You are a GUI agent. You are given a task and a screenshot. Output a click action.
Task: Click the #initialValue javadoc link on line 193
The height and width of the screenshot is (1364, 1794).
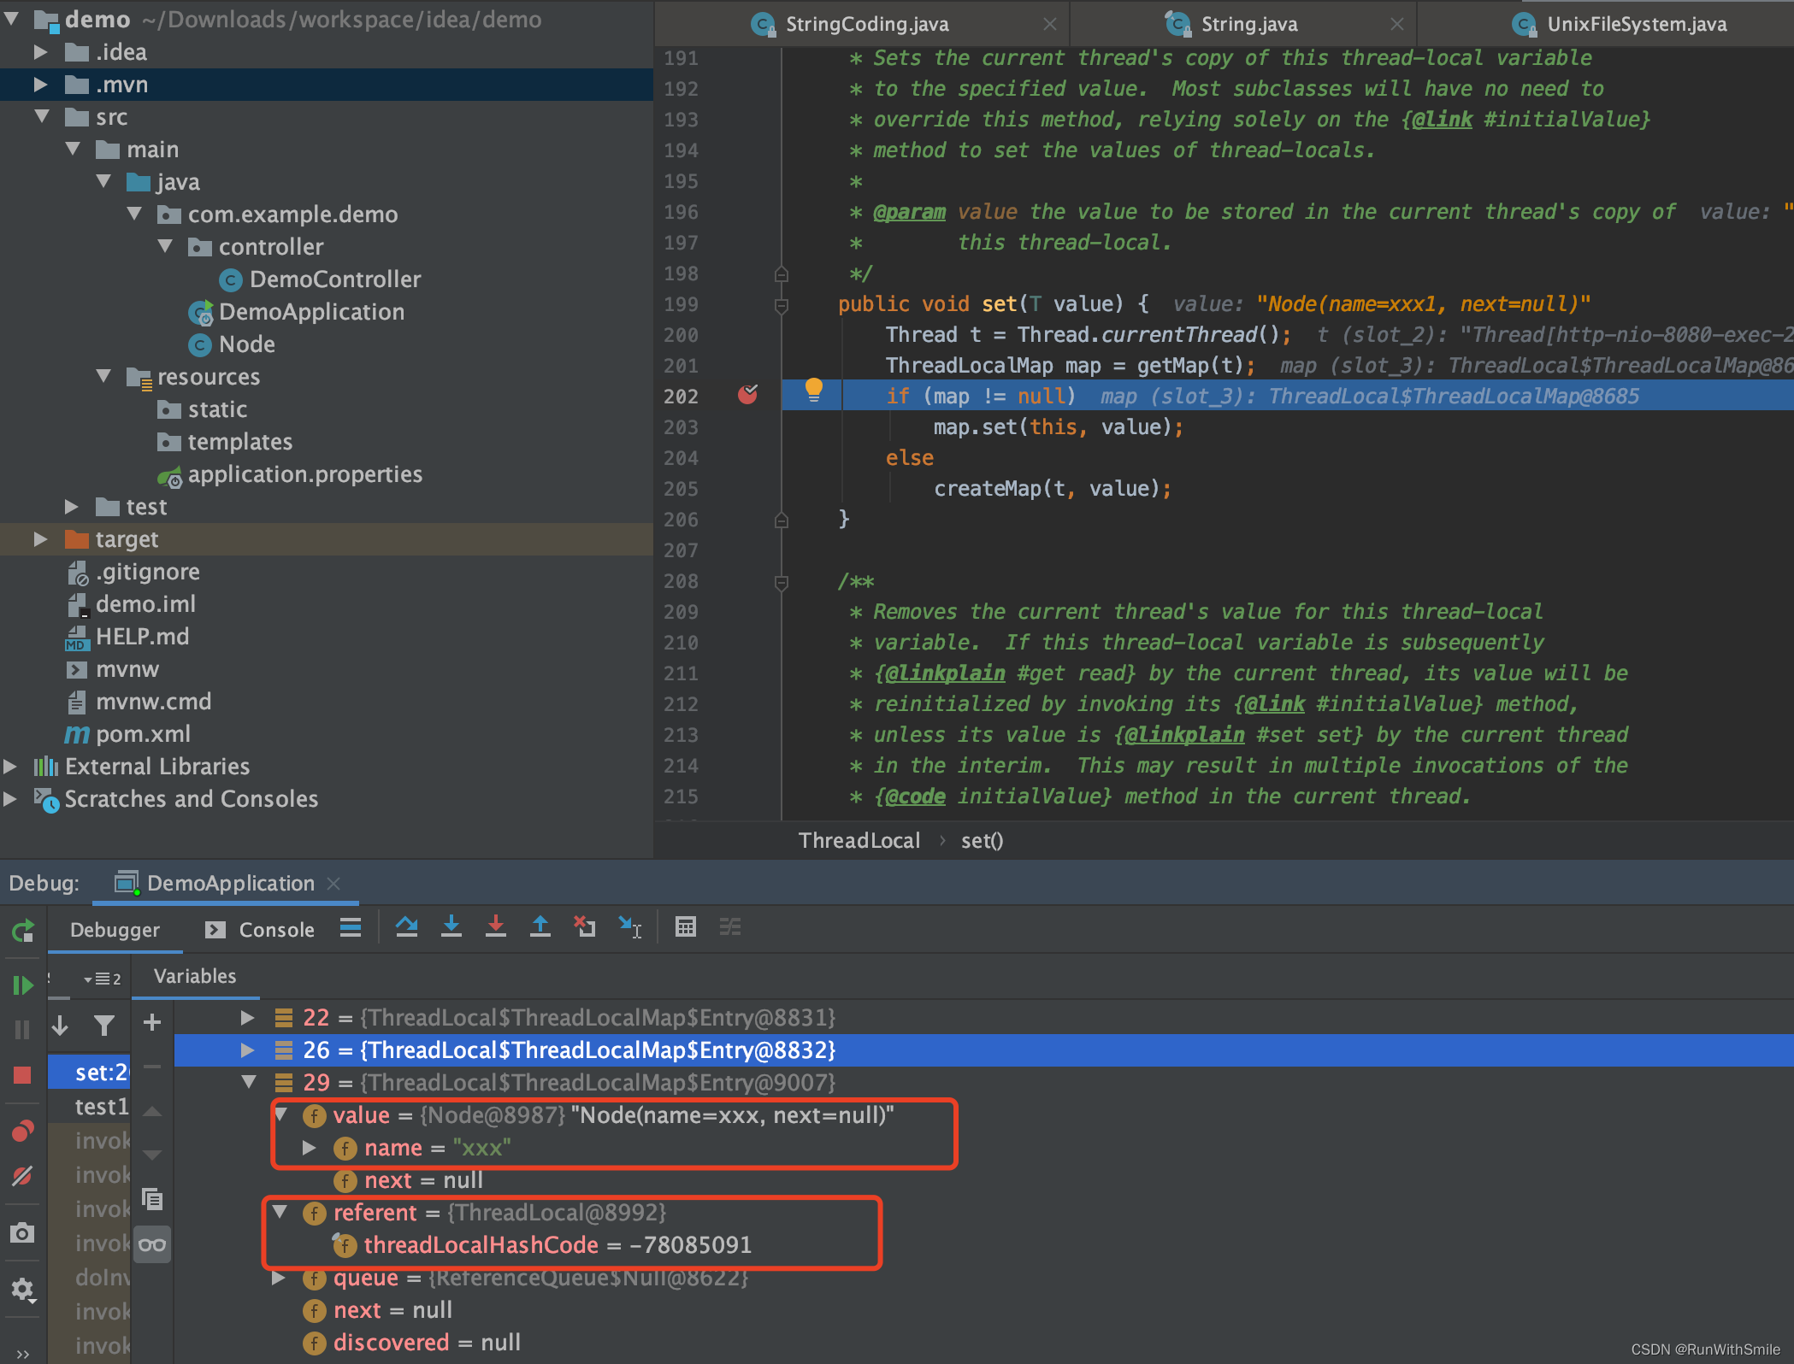click(x=1562, y=120)
